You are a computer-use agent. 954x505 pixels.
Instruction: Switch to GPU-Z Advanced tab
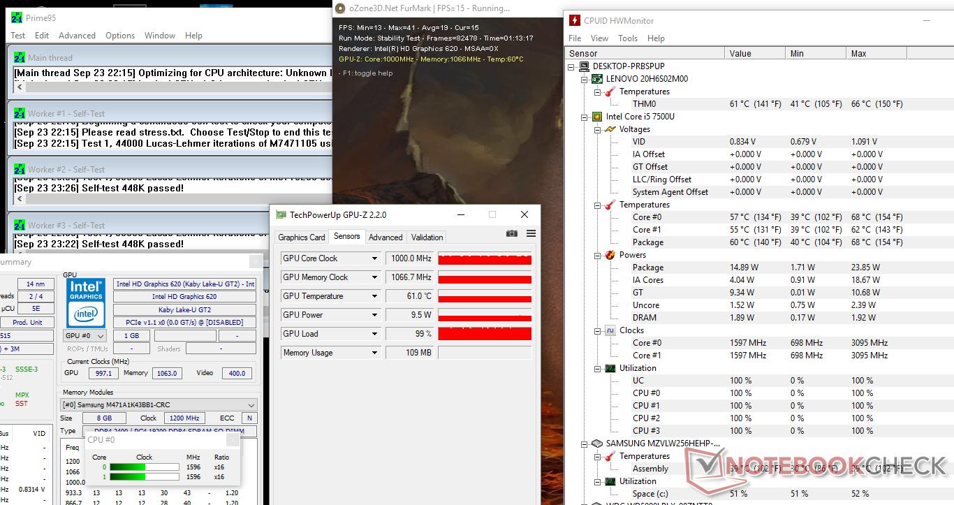(386, 237)
